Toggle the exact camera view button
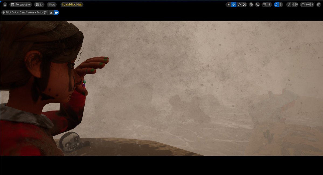The image size is (323, 175). point(56,13)
